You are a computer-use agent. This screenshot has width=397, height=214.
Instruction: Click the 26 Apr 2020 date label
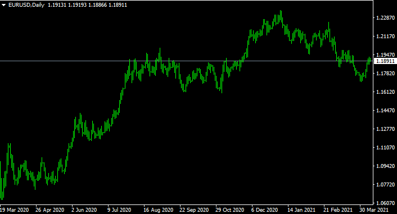50,210
